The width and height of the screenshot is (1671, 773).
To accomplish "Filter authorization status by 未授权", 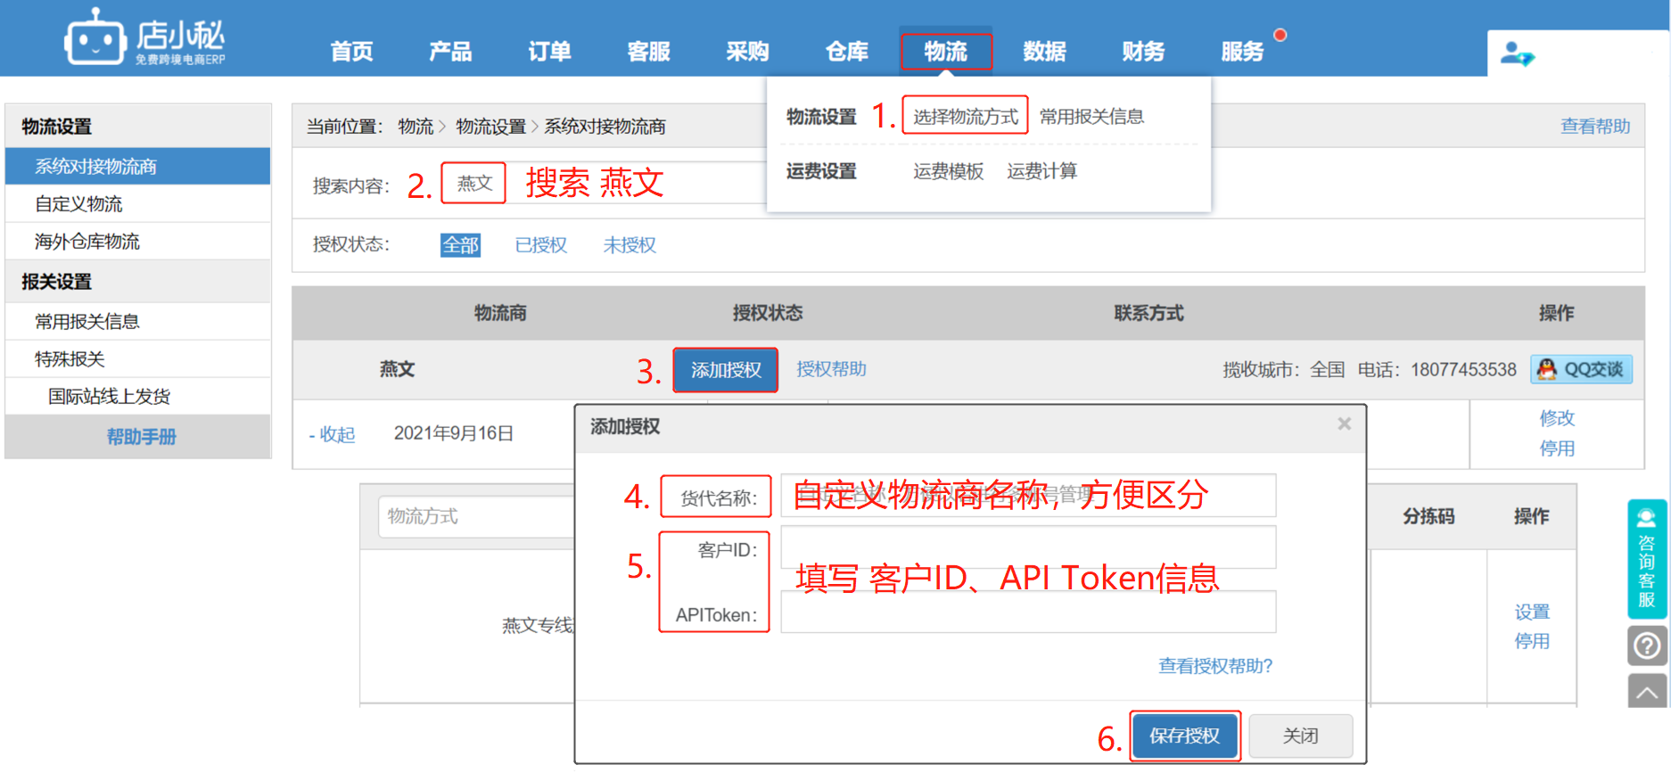I will pos(630,245).
